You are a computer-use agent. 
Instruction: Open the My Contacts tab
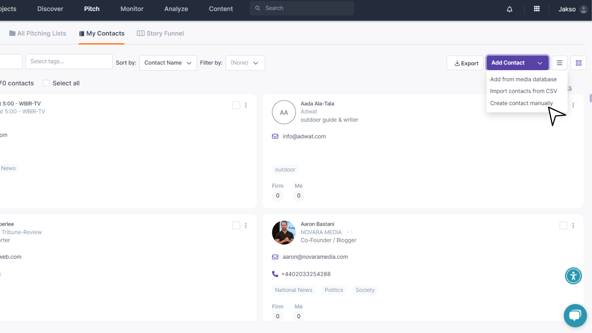click(x=102, y=33)
